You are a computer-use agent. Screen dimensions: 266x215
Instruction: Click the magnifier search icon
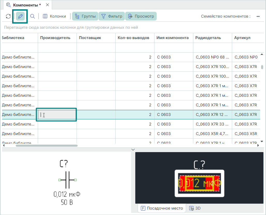(33, 16)
